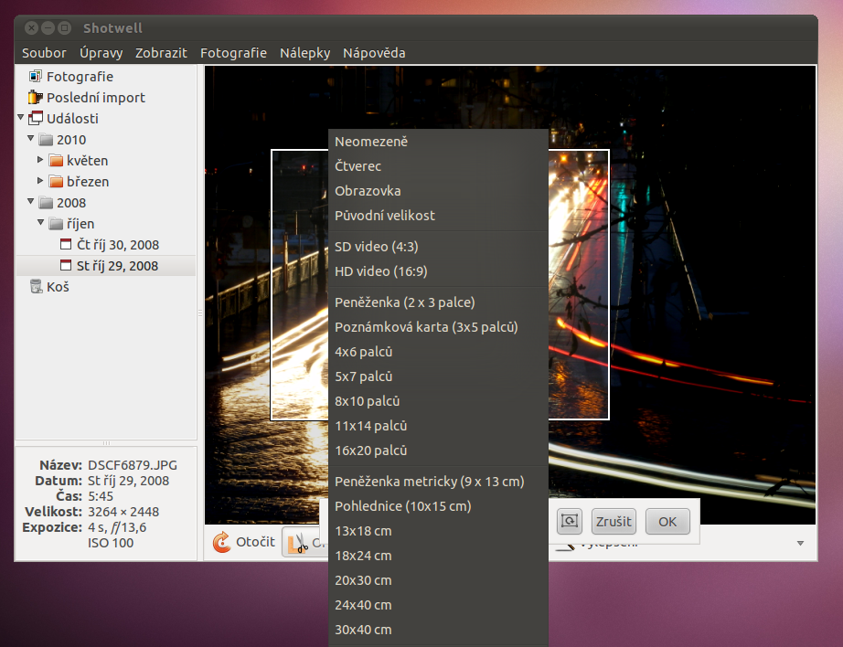
Task: Select HD video (16:9) aspect ratio
Action: (x=381, y=271)
